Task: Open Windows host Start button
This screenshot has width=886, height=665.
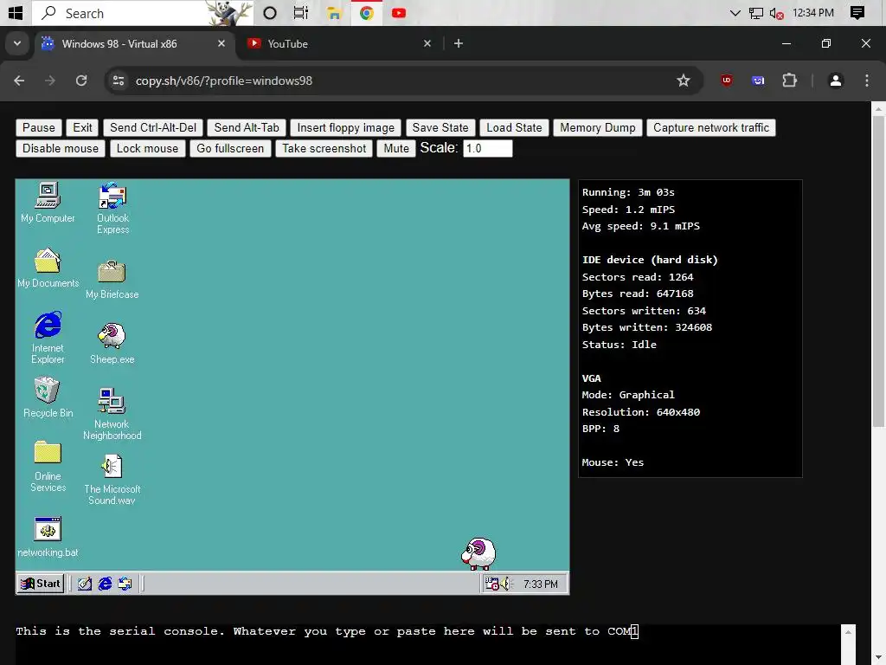Action: coord(16,13)
